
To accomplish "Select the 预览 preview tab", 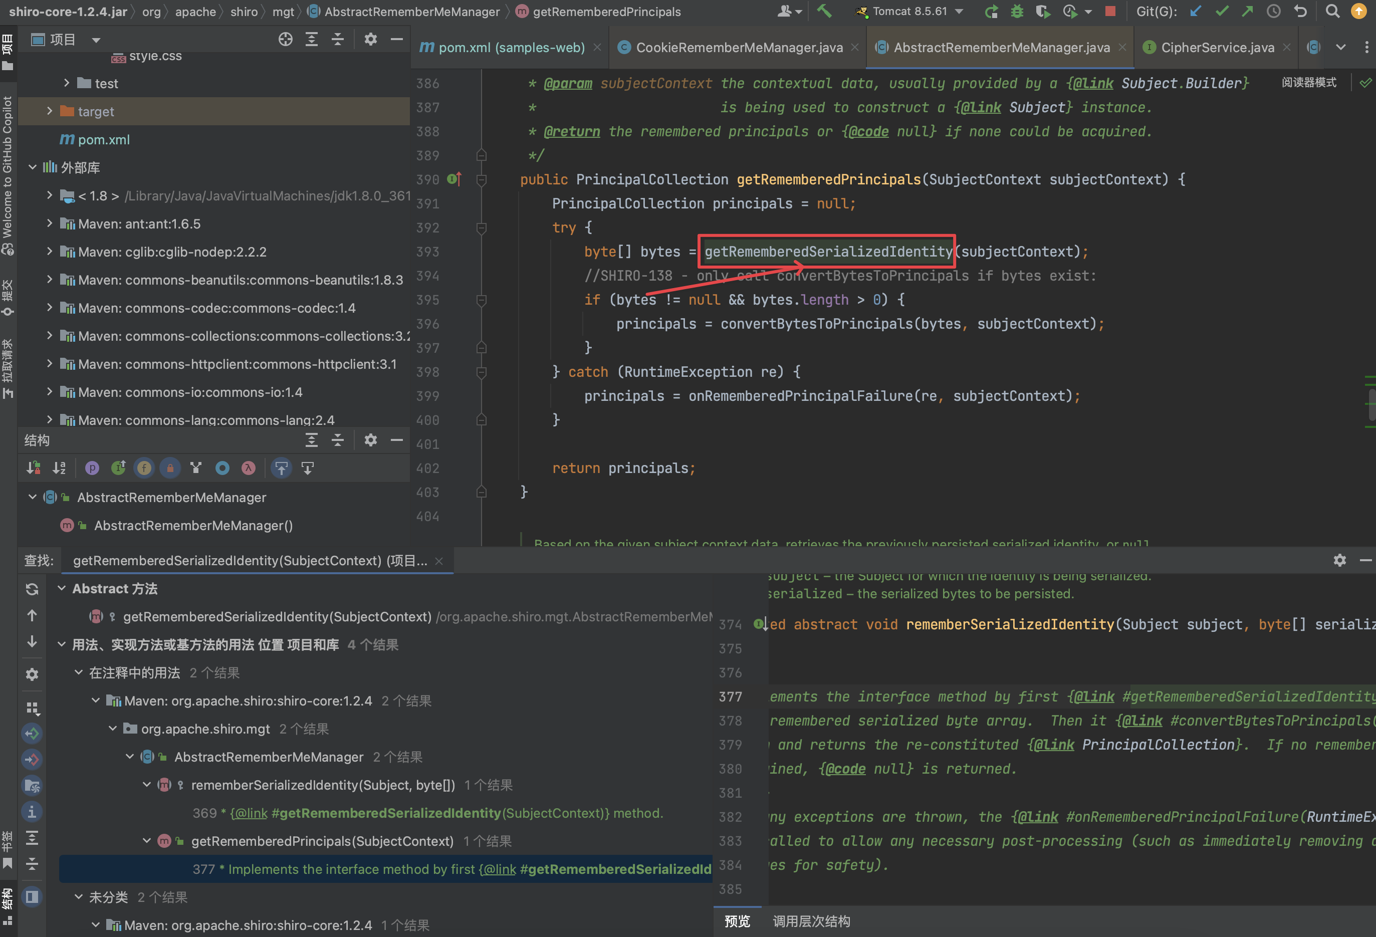I will coord(737,921).
